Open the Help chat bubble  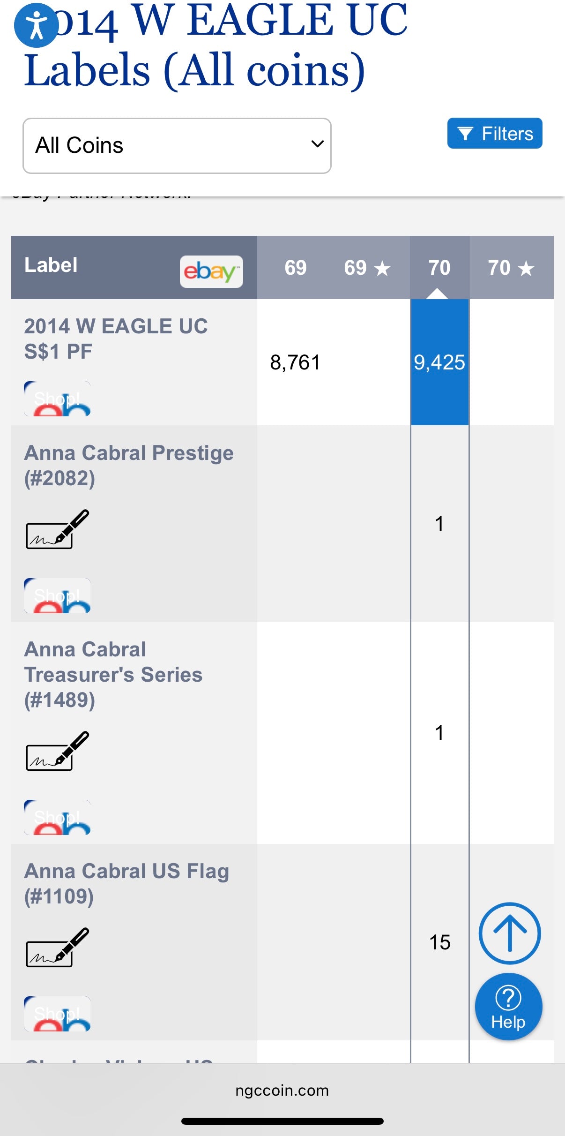(x=508, y=1006)
